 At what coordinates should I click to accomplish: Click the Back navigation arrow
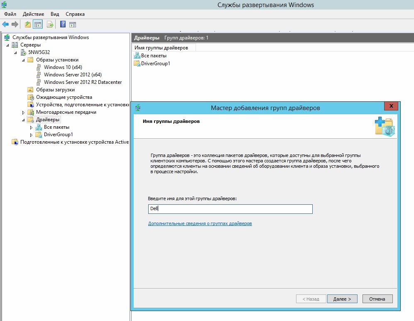click(x=5, y=24)
